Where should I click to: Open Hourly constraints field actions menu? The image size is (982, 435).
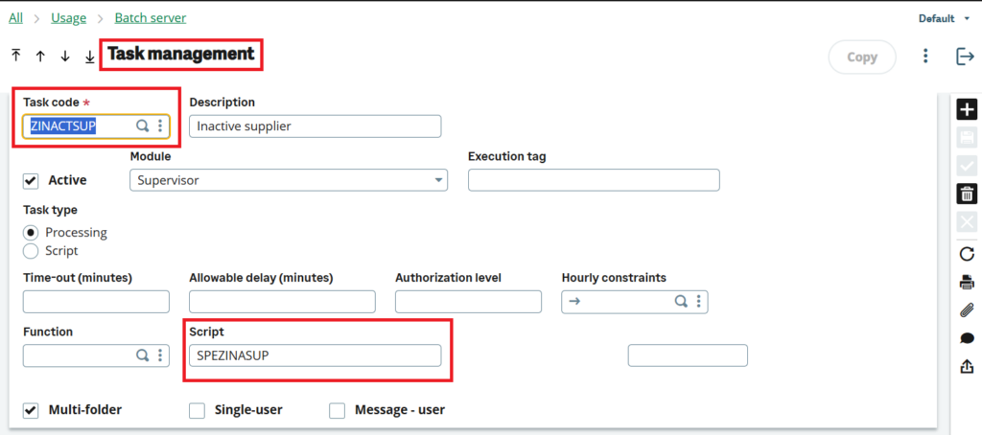pyautogui.click(x=698, y=301)
